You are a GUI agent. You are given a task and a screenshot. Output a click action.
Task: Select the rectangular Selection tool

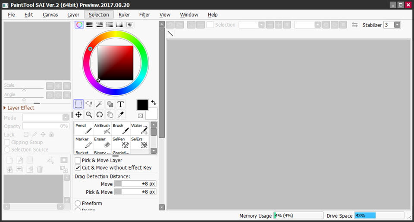[78, 104]
